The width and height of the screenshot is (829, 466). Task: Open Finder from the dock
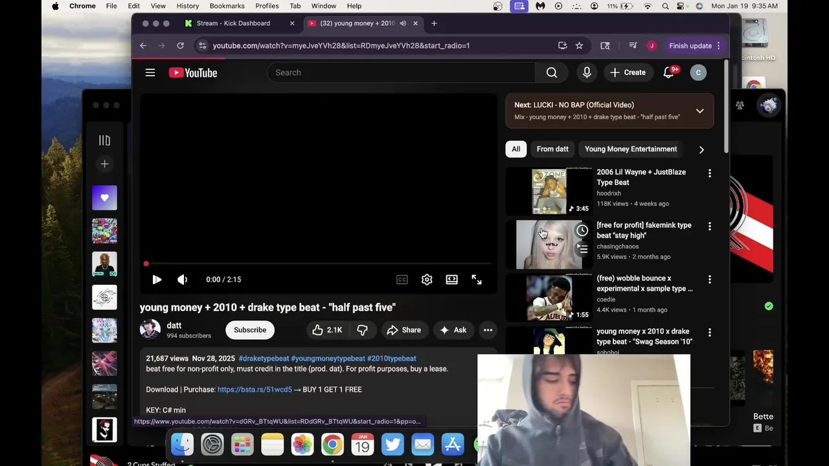coord(182,445)
